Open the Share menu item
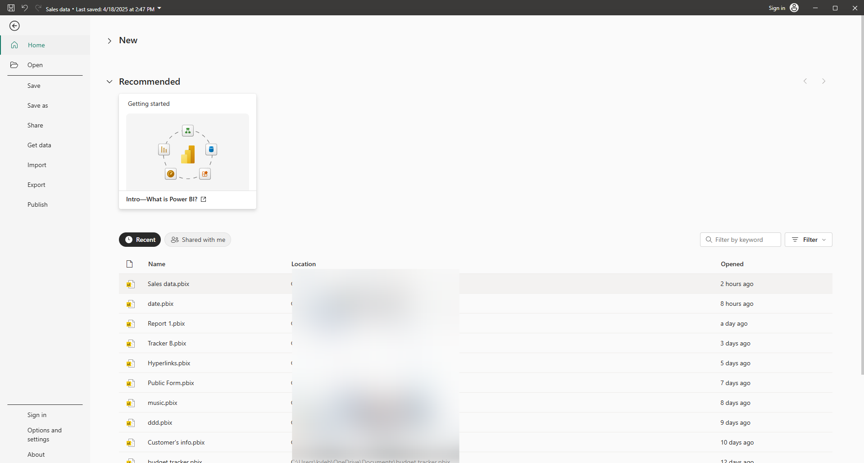864x463 pixels. pyautogui.click(x=35, y=125)
